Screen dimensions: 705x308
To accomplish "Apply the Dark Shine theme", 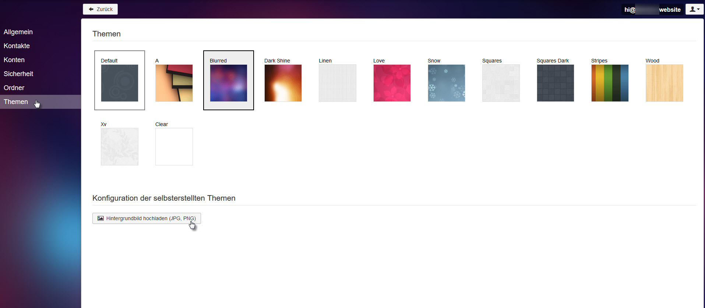I will [283, 83].
